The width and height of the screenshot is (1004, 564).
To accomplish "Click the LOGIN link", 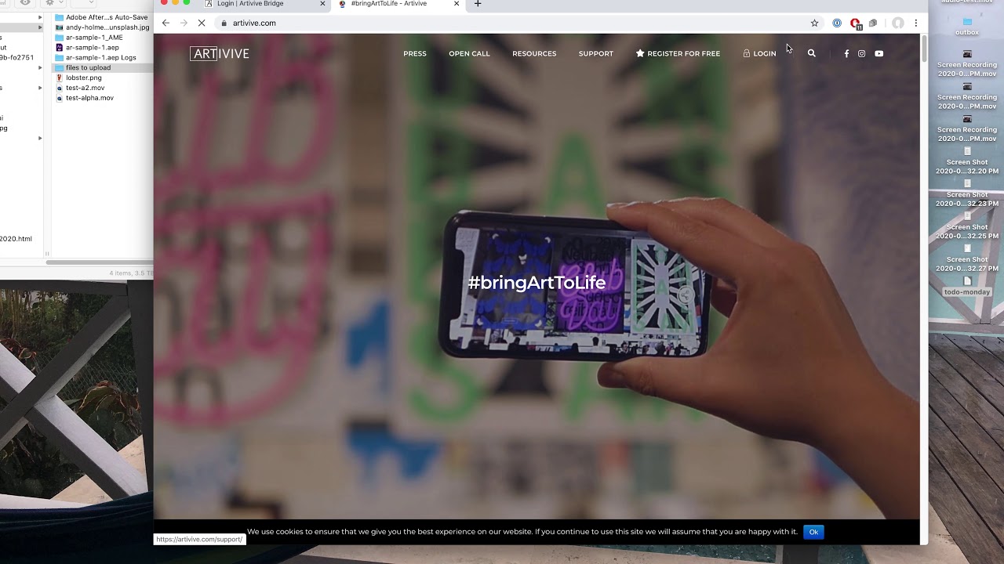I will tap(759, 53).
